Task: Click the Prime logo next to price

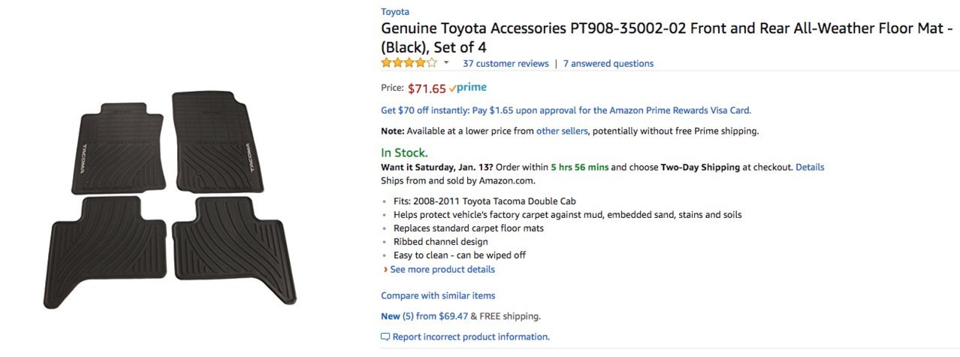Action: pyautogui.click(x=468, y=88)
